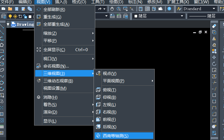Open the redo history dropdown arrow
The height and width of the screenshot is (140, 224).
click(104, 9)
